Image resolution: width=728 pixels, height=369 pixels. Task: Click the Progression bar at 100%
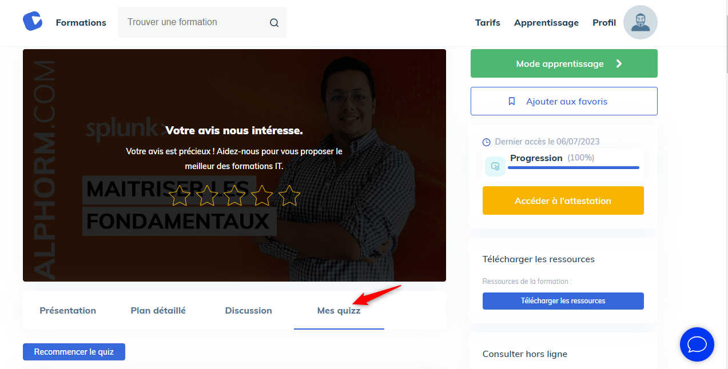[x=574, y=168]
